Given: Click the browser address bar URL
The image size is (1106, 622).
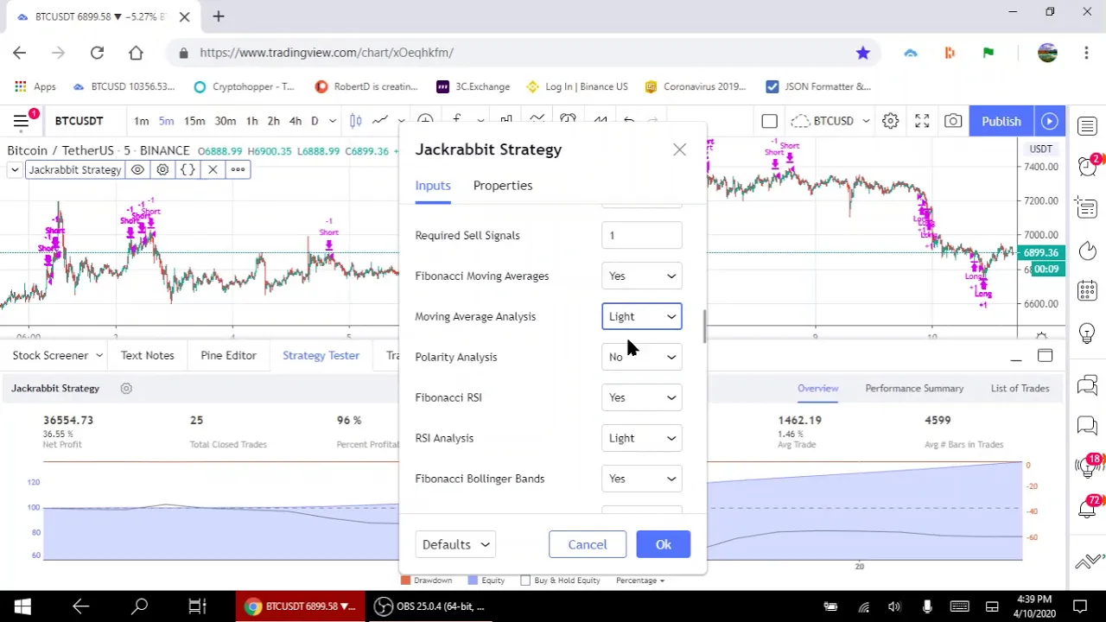Looking at the screenshot, I should (327, 53).
